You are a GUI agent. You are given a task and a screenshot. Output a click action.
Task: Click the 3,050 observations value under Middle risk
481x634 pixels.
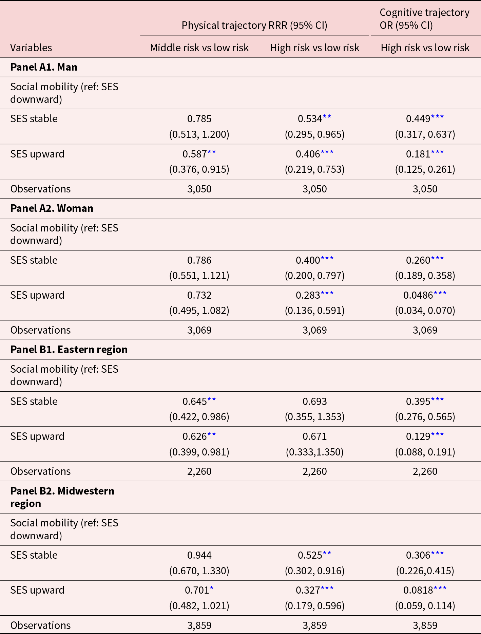click(x=199, y=189)
